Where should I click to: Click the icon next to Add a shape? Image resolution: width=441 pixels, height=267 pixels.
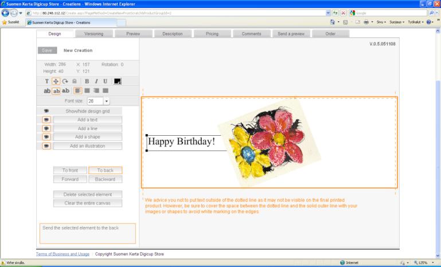(x=46, y=137)
